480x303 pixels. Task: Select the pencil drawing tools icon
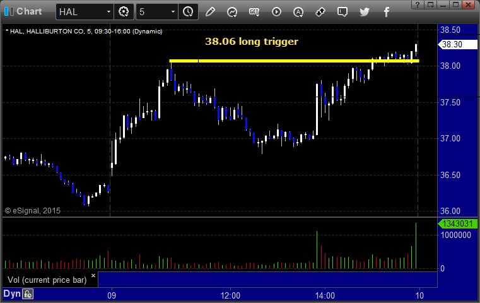click(210, 12)
